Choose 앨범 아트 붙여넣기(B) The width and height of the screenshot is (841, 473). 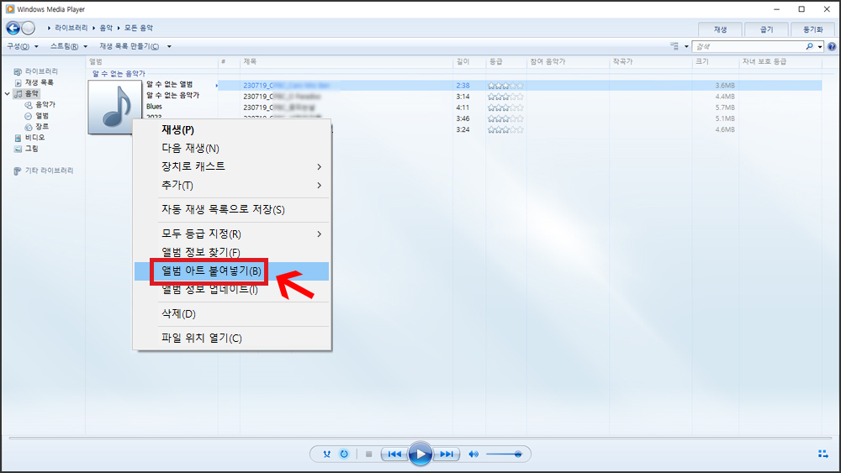[232, 271]
